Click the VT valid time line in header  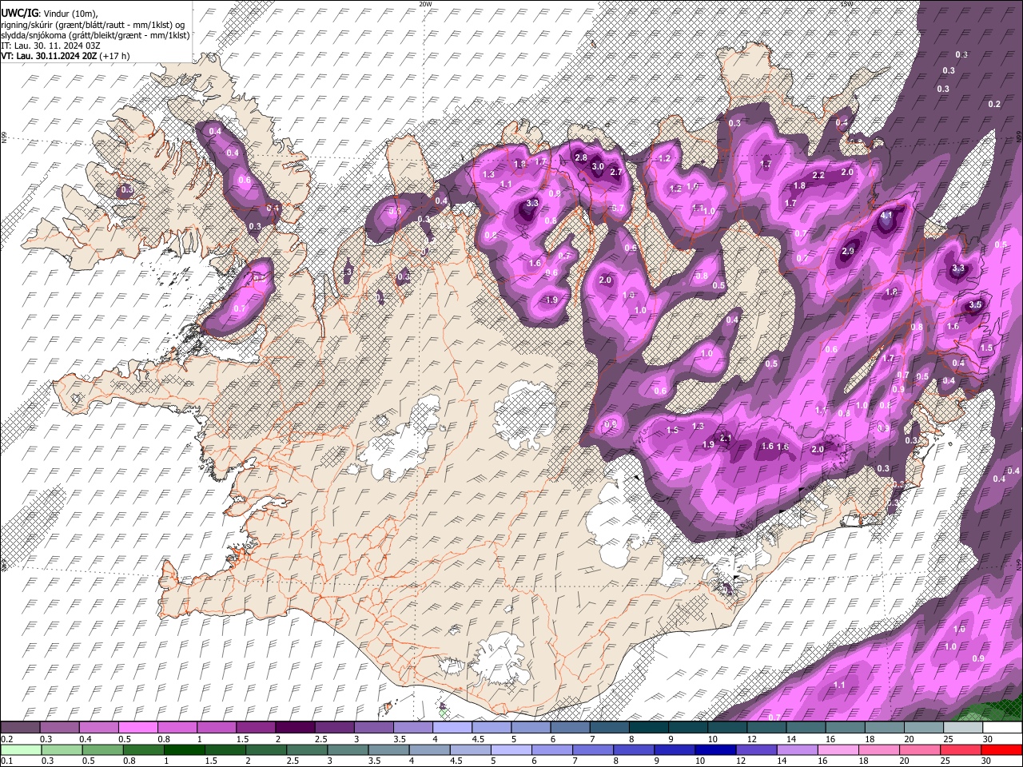(66, 56)
